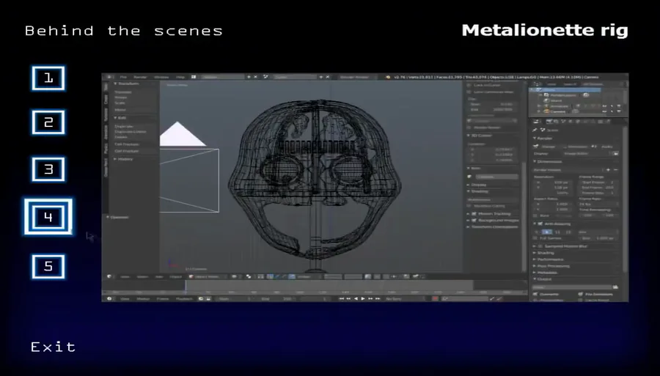Open Blender's File menu
Screen dimensions: 660x376
click(x=123, y=77)
